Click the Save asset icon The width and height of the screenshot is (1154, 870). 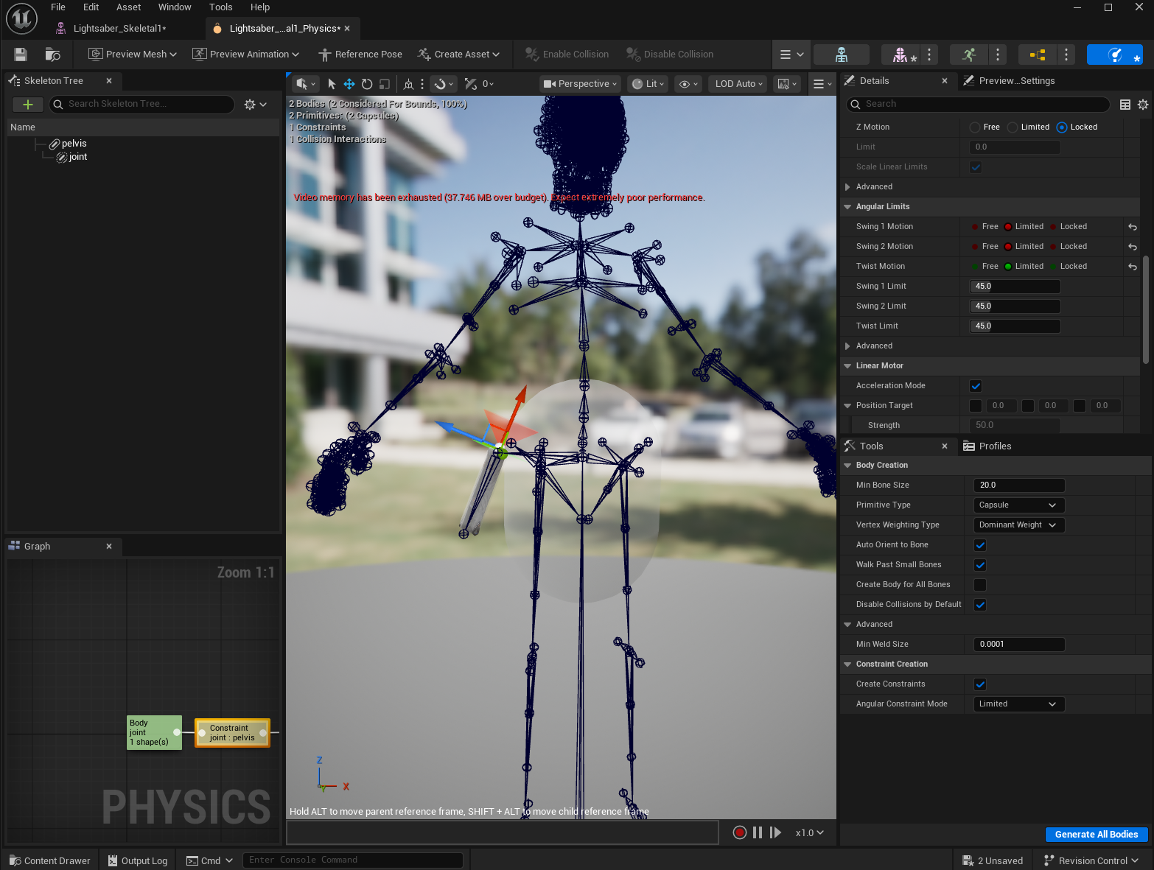[x=21, y=55]
